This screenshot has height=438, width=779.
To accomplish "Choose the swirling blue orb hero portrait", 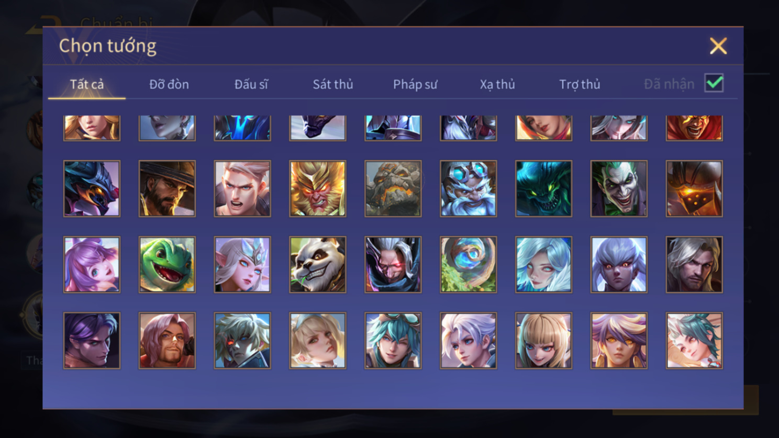I will (x=469, y=264).
